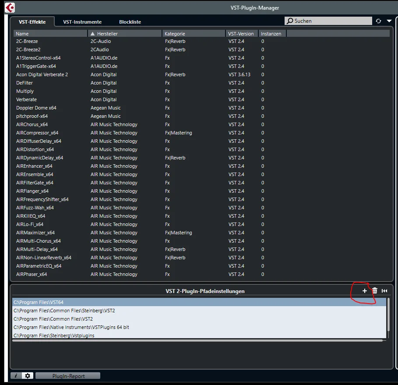
Task: Select AIRMaximizer_x64 plugin
Action: [202, 233]
